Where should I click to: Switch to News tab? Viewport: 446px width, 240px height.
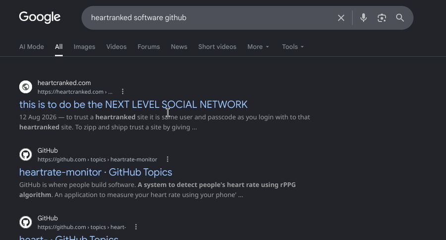coord(179,47)
